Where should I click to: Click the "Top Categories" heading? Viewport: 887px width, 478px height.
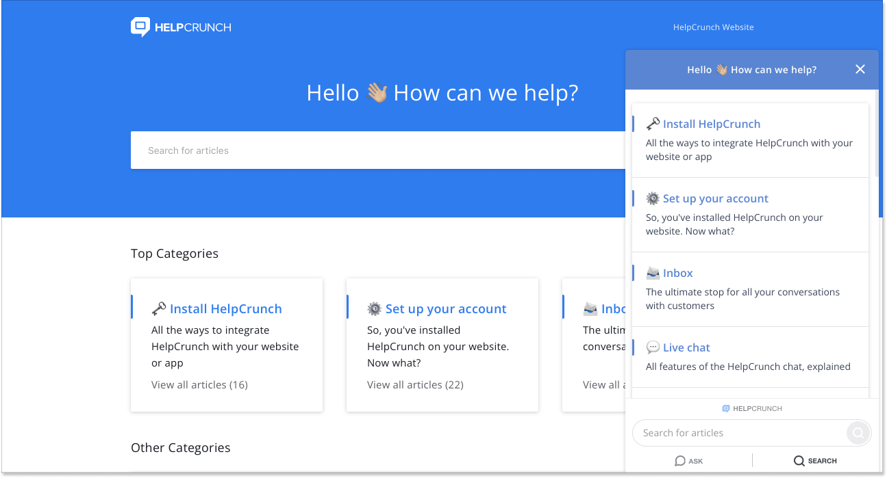coord(175,254)
